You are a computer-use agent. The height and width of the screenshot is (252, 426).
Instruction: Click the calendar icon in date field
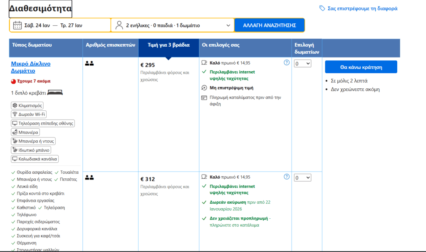[x=17, y=25]
